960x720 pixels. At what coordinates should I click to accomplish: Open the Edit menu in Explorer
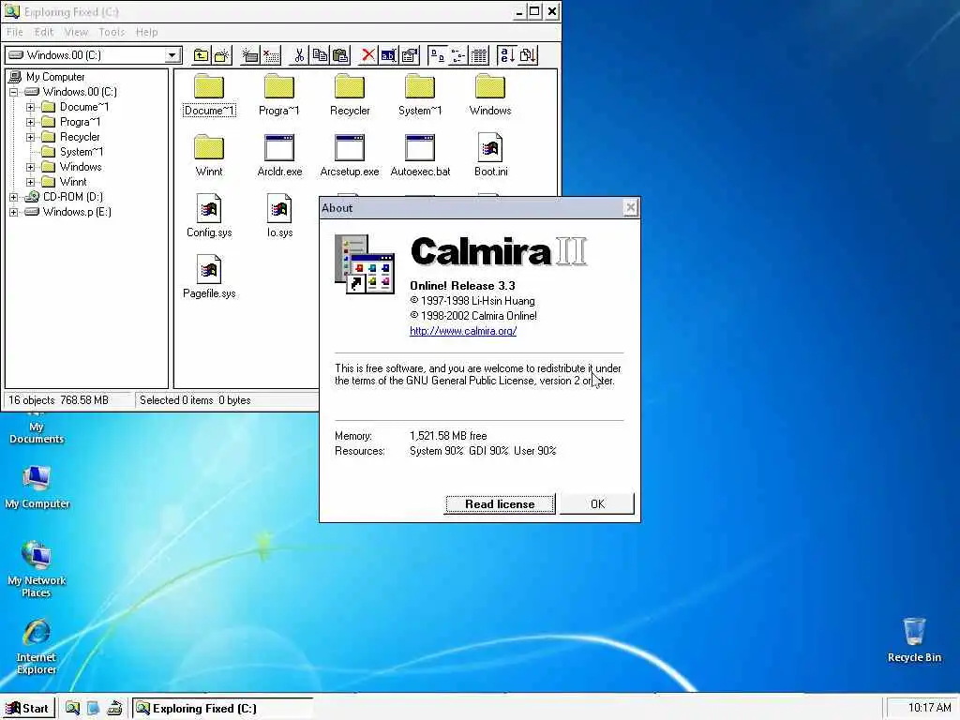pos(43,32)
